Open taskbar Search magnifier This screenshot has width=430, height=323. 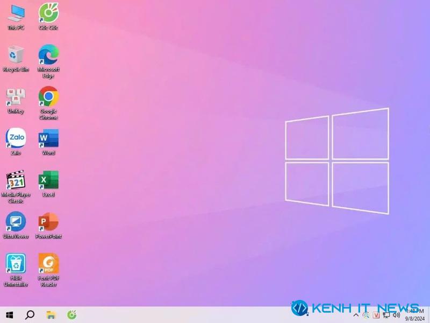[x=30, y=315]
